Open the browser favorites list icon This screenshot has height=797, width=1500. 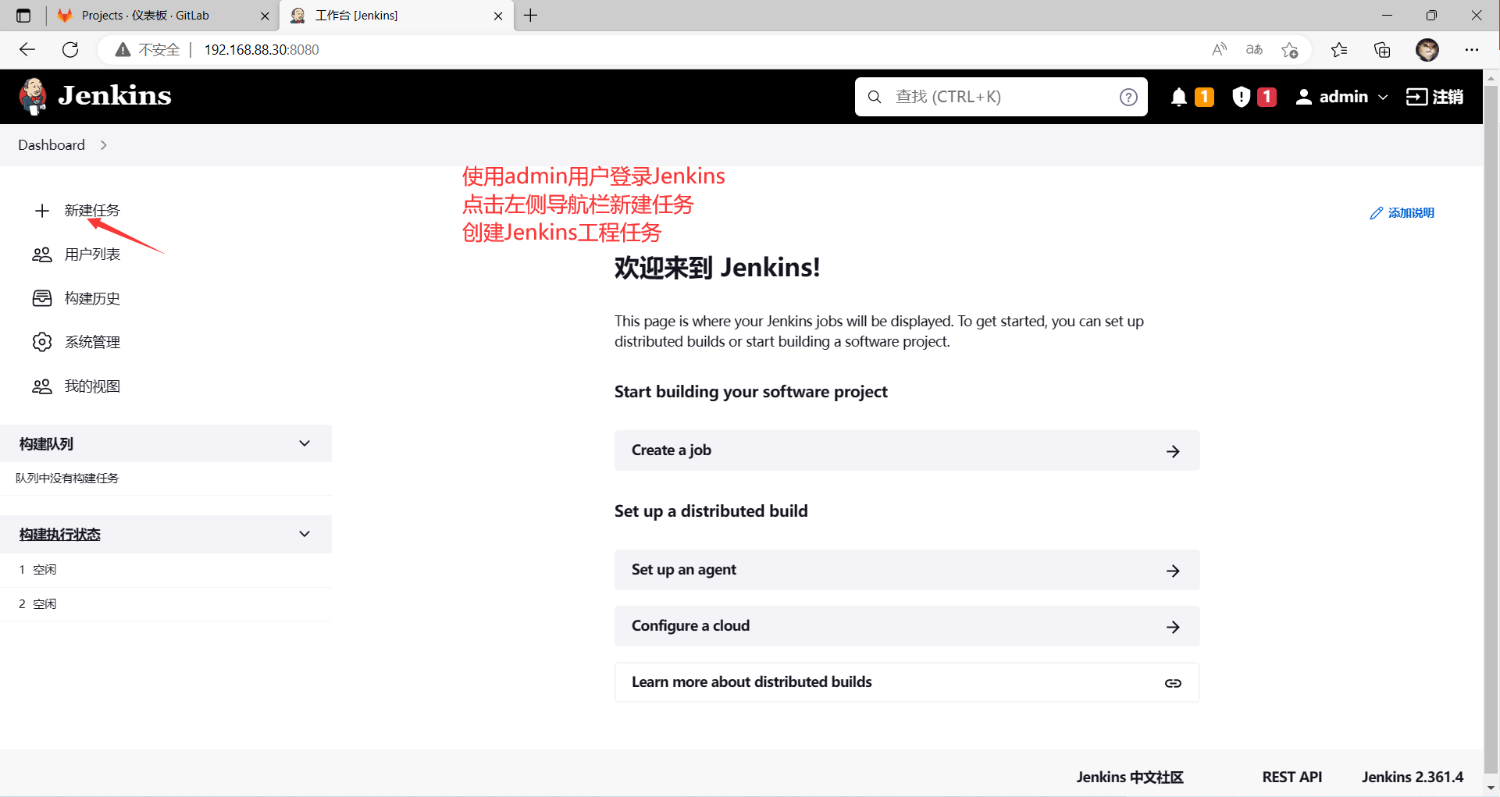tap(1339, 50)
